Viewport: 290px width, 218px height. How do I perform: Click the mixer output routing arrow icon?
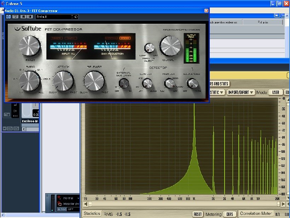15,111
